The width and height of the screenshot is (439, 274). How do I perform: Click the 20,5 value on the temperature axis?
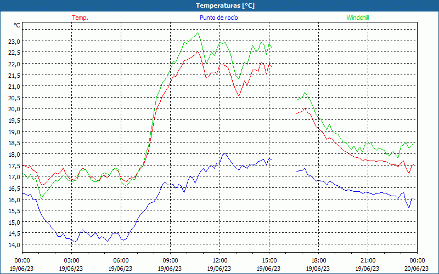pyautogui.click(x=14, y=98)
